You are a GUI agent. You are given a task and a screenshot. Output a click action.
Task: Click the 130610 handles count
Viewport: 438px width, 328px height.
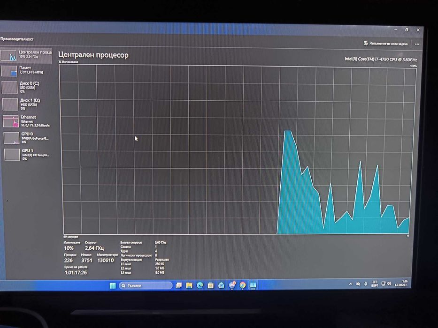click(106, 260)
